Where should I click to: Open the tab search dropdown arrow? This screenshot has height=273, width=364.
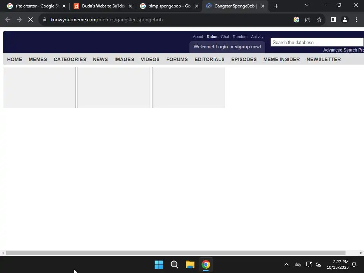[307, 5]
